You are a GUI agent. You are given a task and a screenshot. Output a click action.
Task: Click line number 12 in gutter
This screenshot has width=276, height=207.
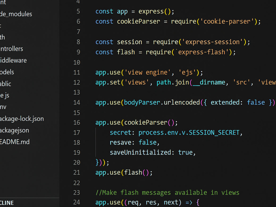pyautogui.click(x=76, y=82)
